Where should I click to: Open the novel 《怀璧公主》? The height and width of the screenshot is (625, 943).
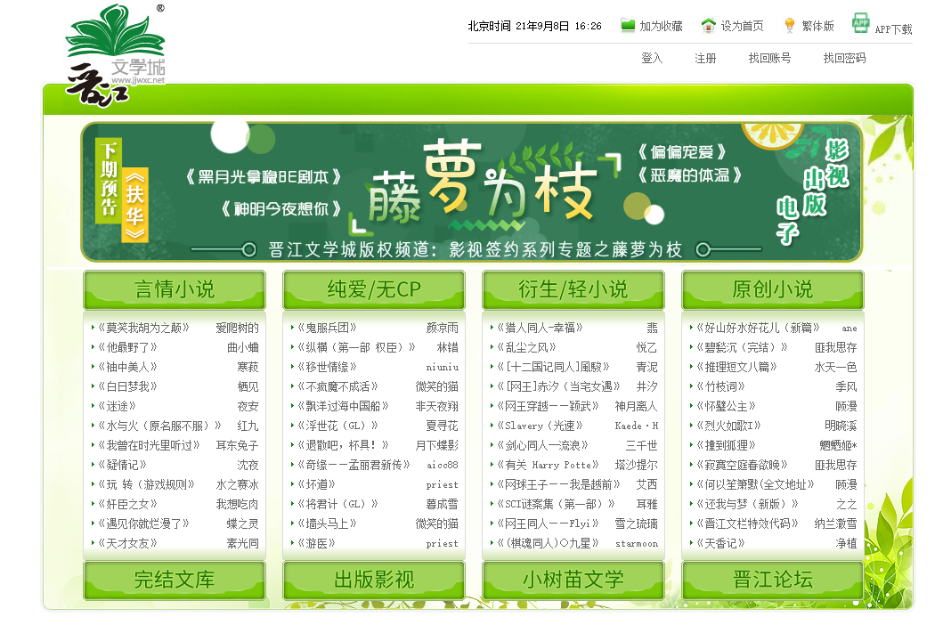click(x=726, y=406)
